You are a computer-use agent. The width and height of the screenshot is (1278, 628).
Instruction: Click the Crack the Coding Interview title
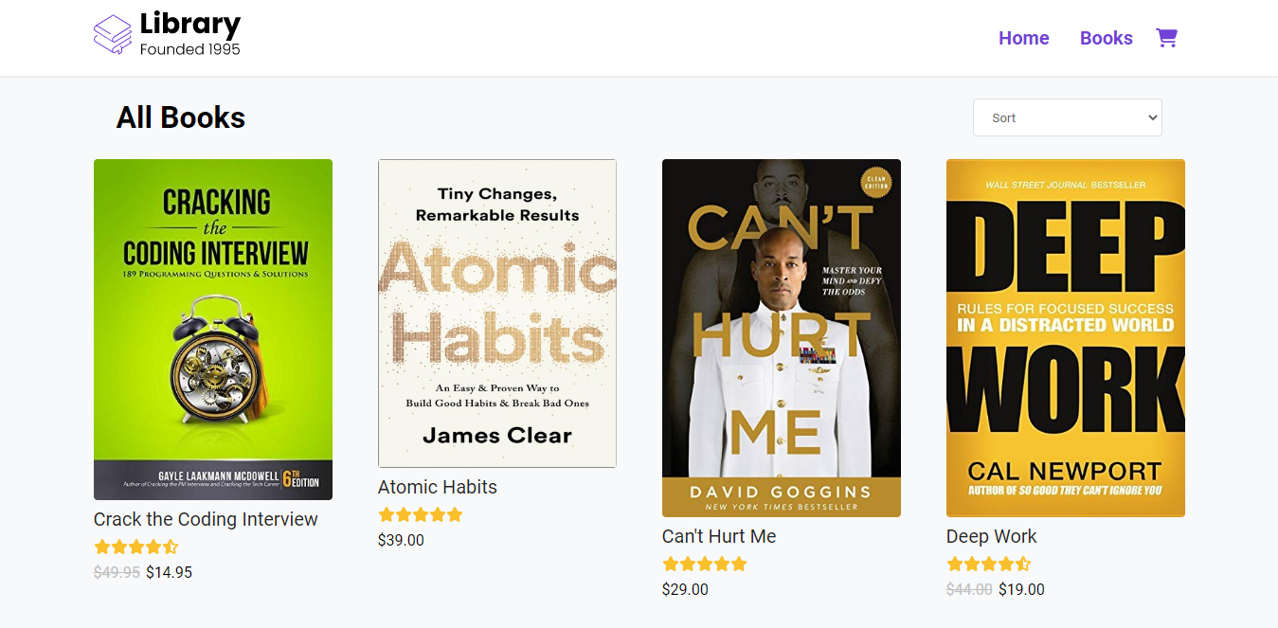tap(206, 519)
